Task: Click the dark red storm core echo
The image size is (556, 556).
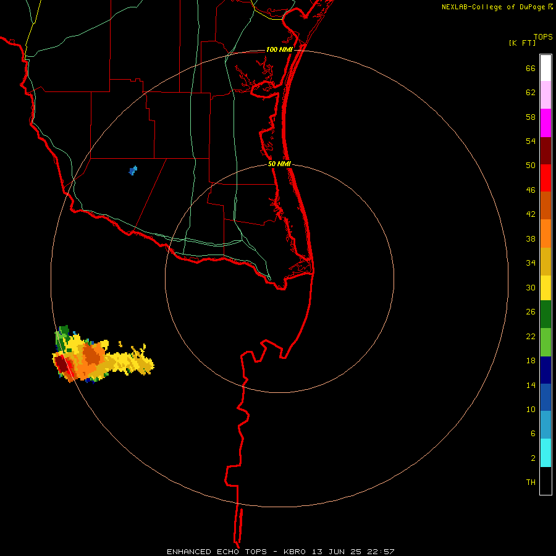Action: pyautogui.click(x=62, y=364)
